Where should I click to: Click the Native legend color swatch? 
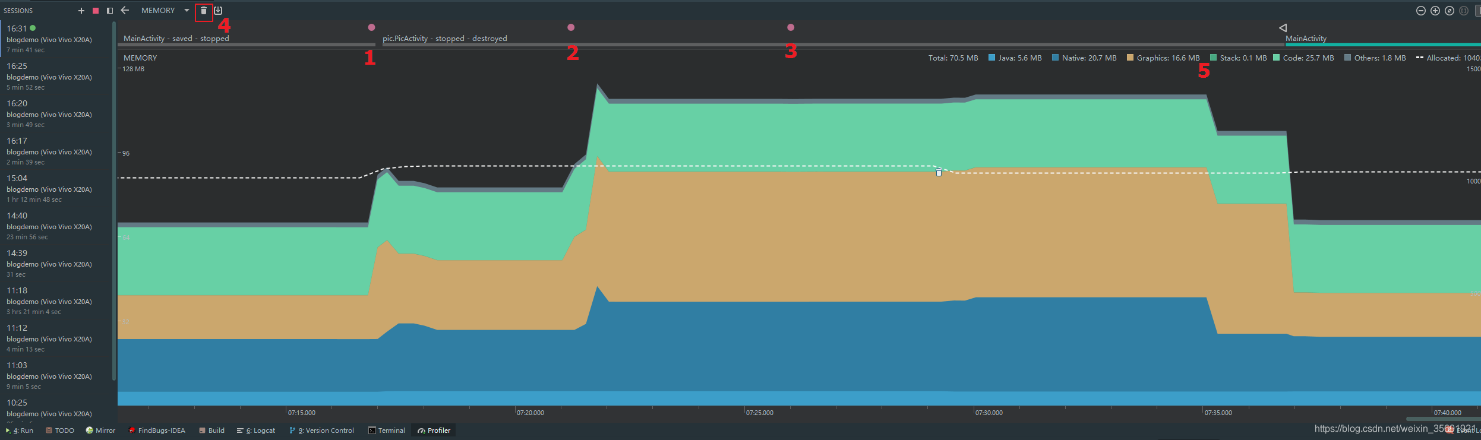click(x=1055, y=58)
